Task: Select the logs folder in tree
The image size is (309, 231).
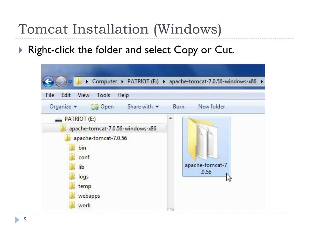Action: click(83, 177)
